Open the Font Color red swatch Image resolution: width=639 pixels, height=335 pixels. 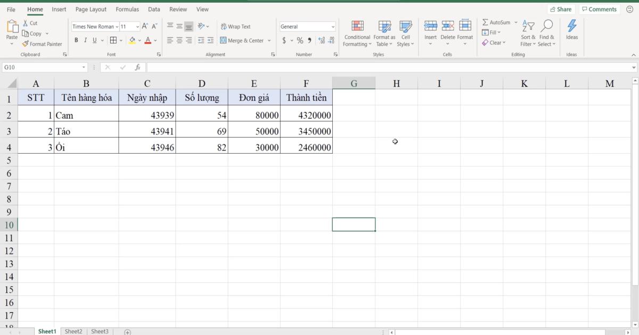click(x=146, y=40)
